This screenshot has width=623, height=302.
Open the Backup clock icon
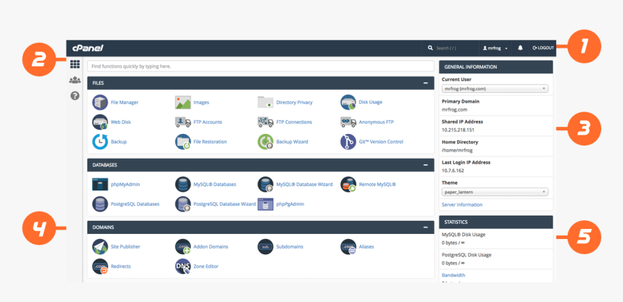coord(100,142)
